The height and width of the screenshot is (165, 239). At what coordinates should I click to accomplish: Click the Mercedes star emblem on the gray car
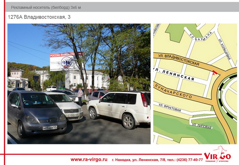(48, 120)
